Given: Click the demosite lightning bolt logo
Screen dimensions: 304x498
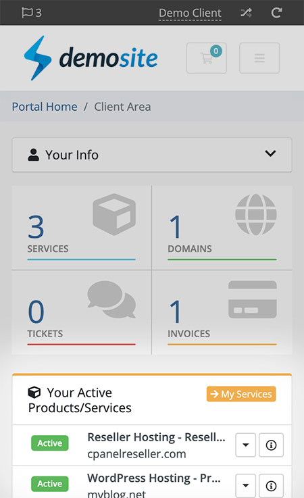Looking at the screenshot, I should pyautogui.click(x=37, y=58).
